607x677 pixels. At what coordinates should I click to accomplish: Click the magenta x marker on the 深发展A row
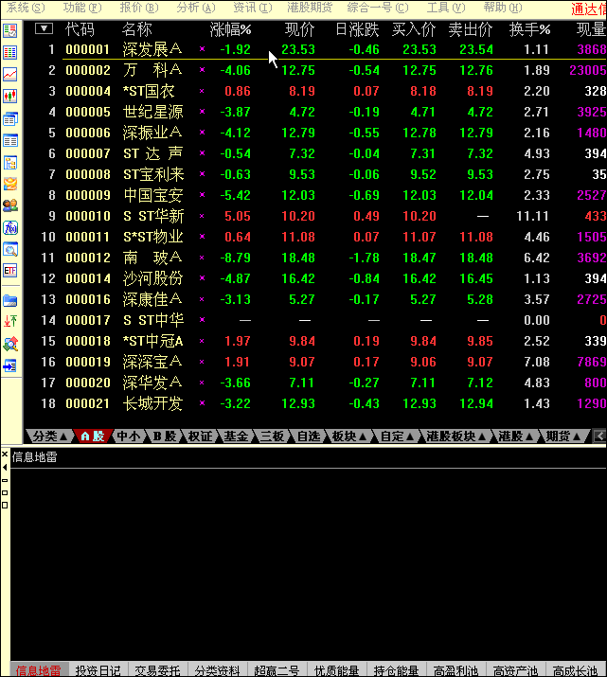coord(202,49)
